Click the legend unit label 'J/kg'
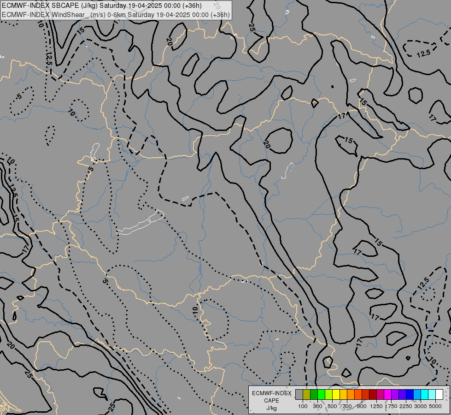 click(x=271, y=408)
